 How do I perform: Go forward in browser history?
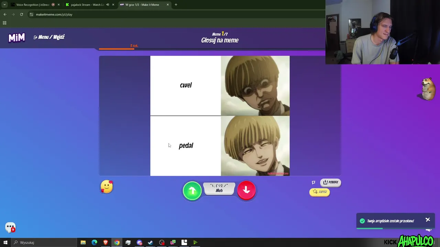[x=13, y=14]
